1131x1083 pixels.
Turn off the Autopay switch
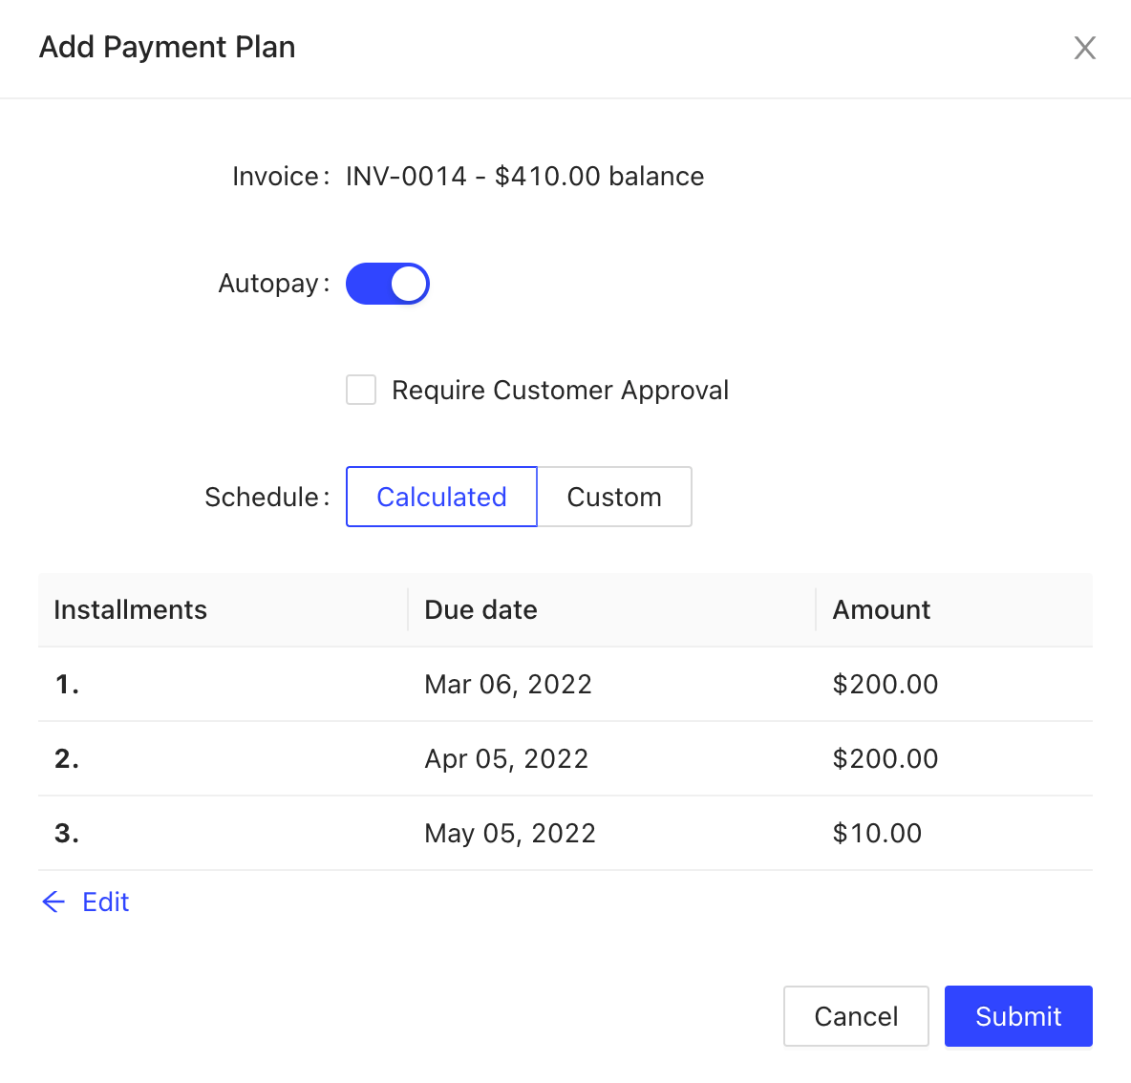[x=387, y=284]
